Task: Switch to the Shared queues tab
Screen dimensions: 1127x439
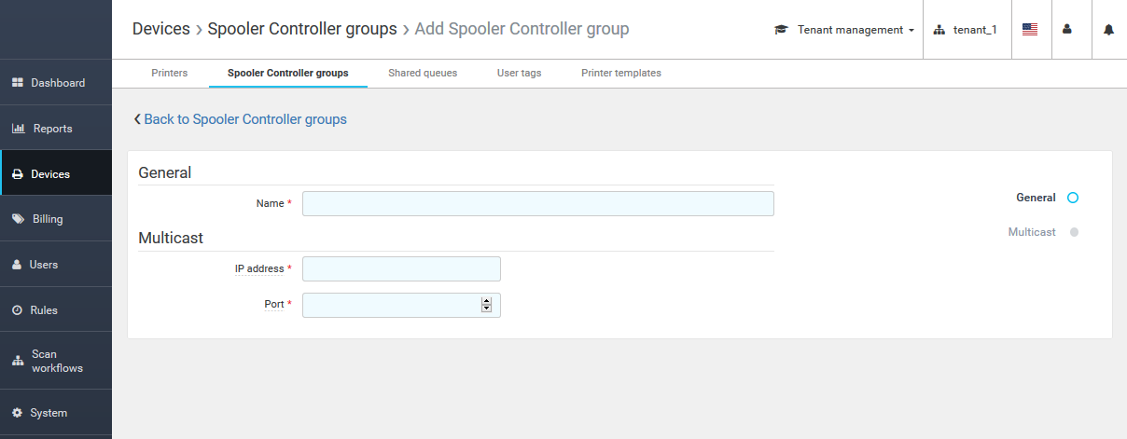Action: (423, 73)
